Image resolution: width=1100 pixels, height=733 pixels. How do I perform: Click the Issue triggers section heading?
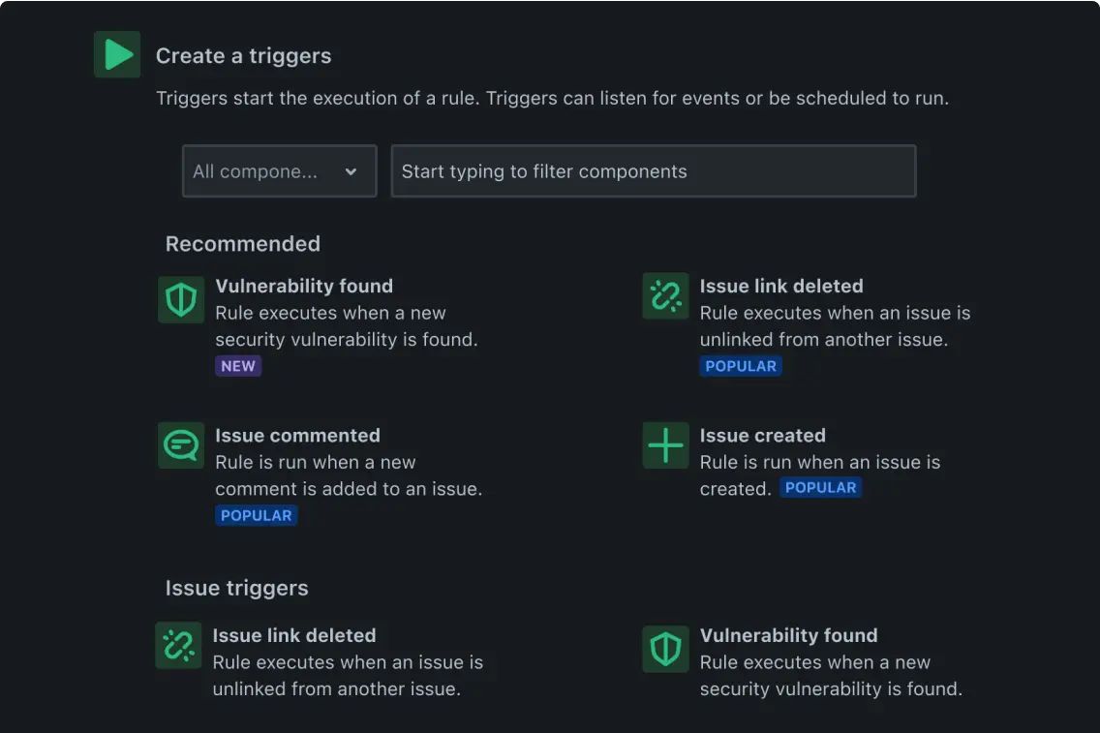(x=237, y=588)
